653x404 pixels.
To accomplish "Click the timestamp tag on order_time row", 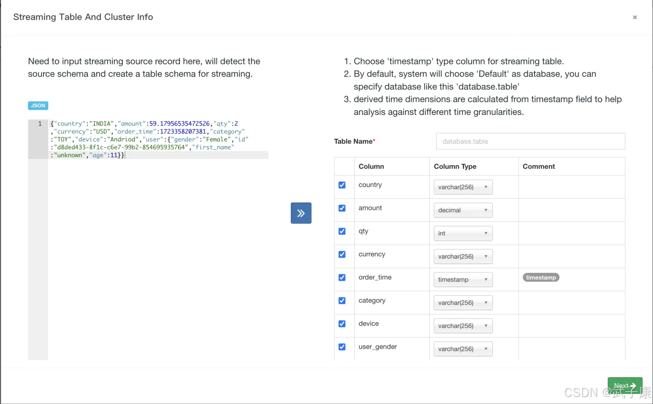I will click(541, 277).
